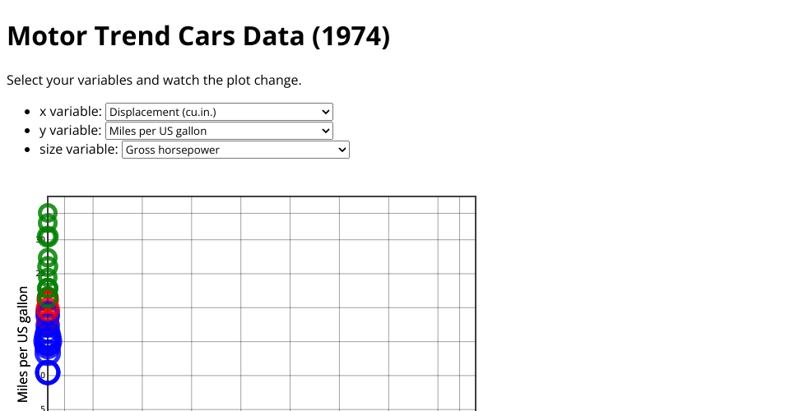Viewport: 790px width, 411px height.
Task: Expand the size variable Gross horsepower dropdown
Action: click(235, 150)
